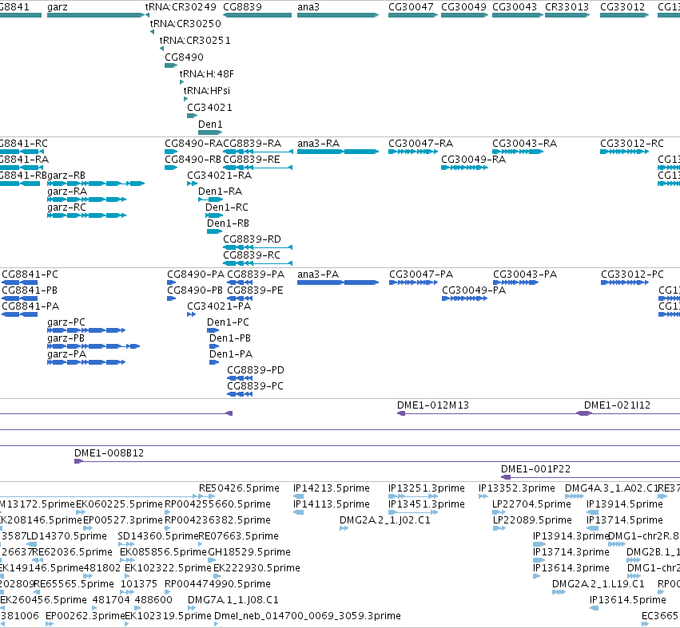
Task: Select the ana3-PA protein label
Action: point(318,275)
